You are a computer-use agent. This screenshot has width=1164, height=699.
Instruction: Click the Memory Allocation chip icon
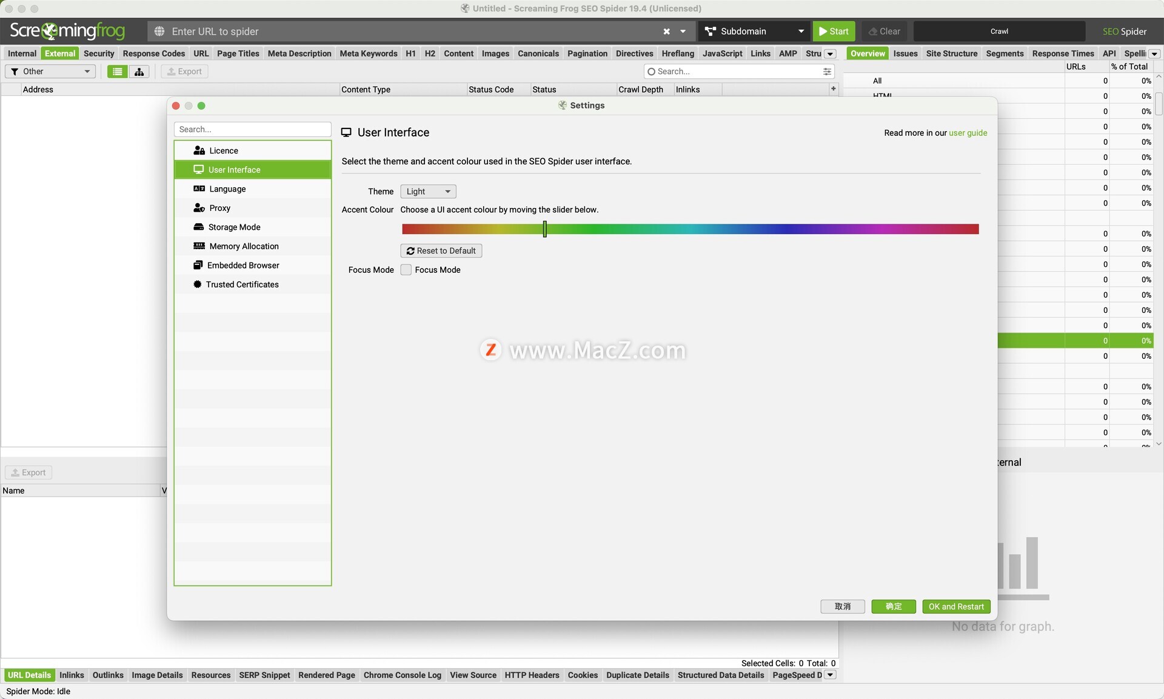[x=199, y=246]
